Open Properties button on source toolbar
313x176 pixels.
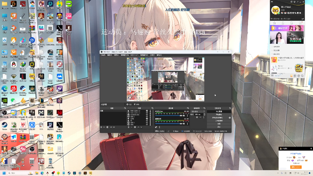[129, 104]
